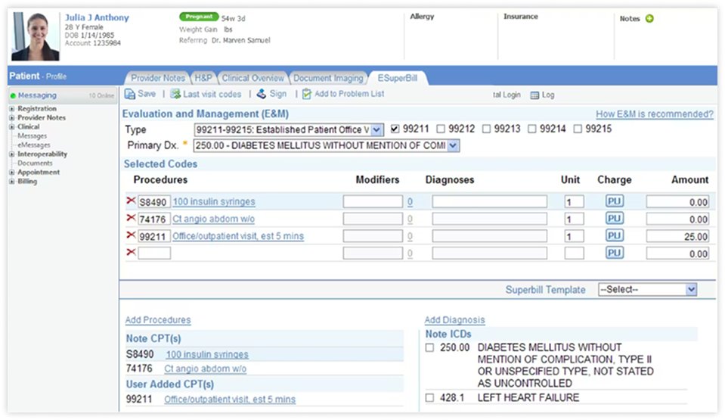Image resolution: width=725 pixels, height=420 pixels.
Task: Click Office/outpatient visit under User Added CPT(s)
Action: (230, 399)
